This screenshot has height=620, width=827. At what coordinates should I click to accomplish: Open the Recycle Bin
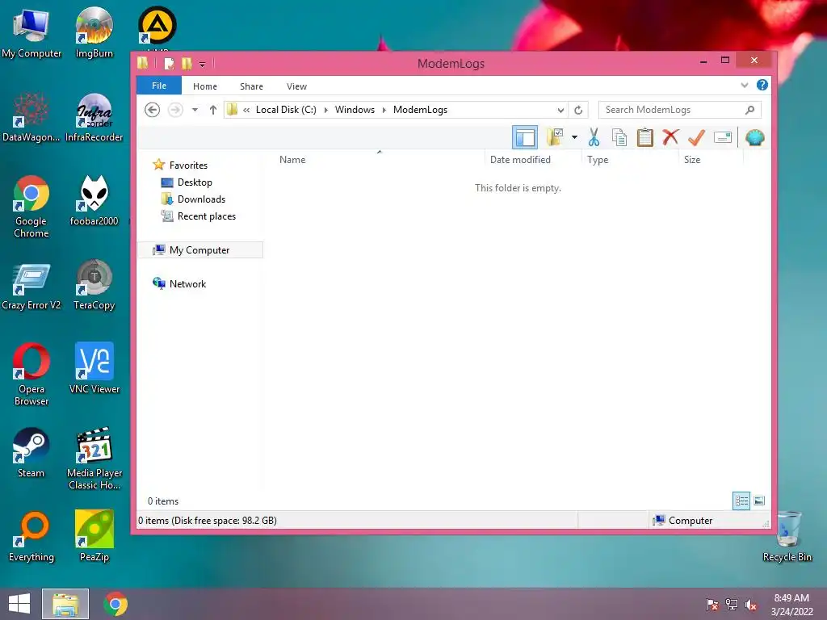pyautogui.click(x=787, y=537)
